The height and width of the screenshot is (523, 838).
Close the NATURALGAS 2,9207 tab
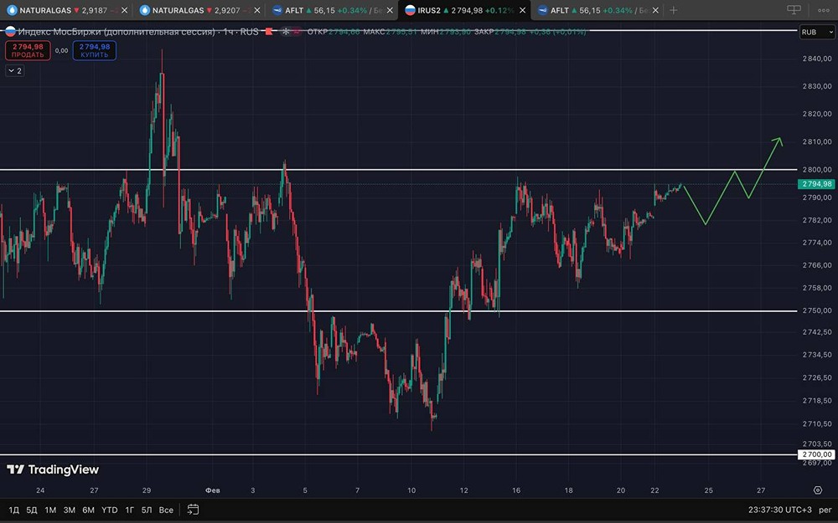pyautogui.click(x=257, y=10)
